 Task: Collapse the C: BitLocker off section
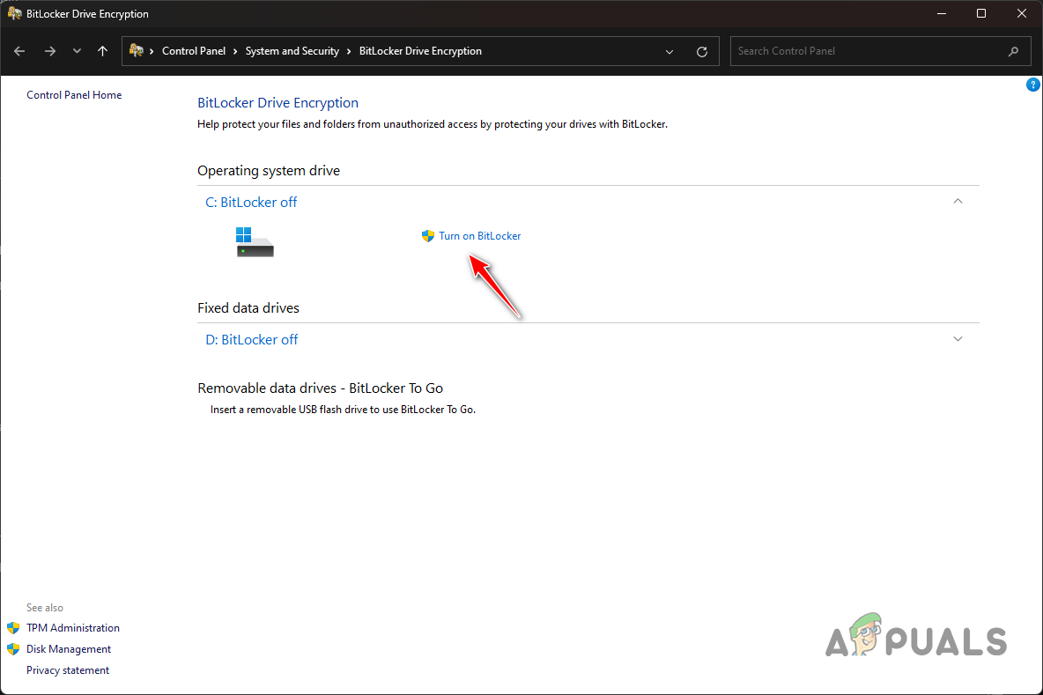pyautogui.click(x=958, y=201)
